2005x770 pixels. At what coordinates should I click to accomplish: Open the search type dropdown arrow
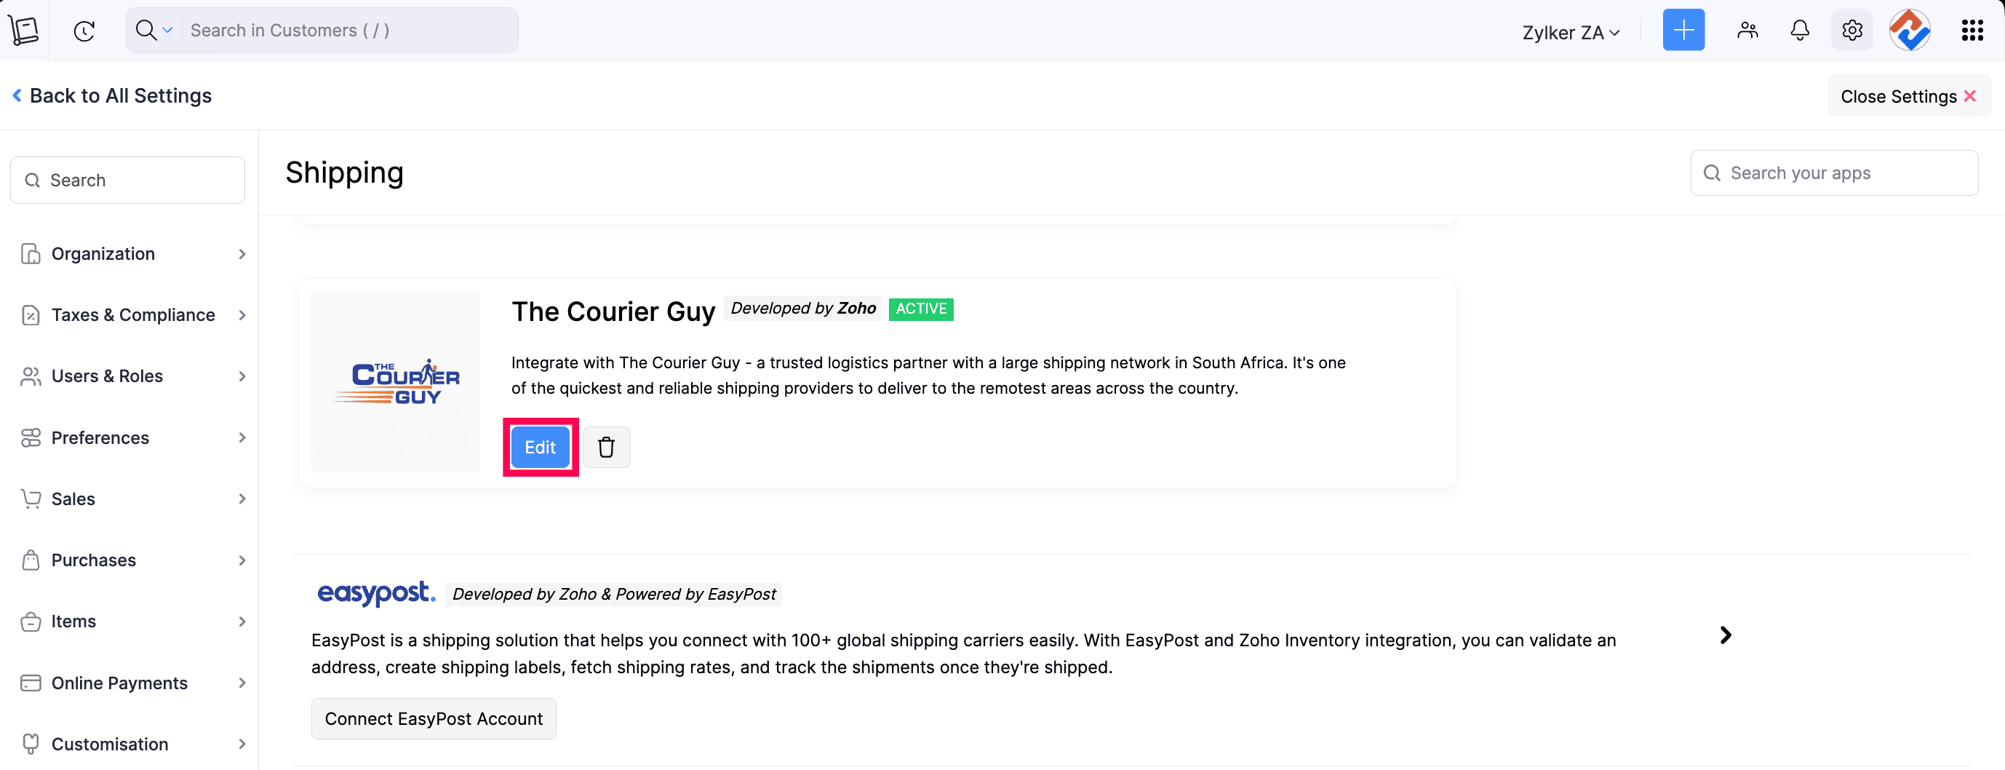point(167,31)
